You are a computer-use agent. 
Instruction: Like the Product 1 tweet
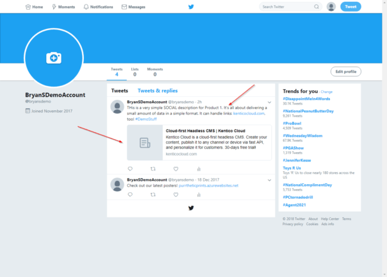[x=176, y=169]
